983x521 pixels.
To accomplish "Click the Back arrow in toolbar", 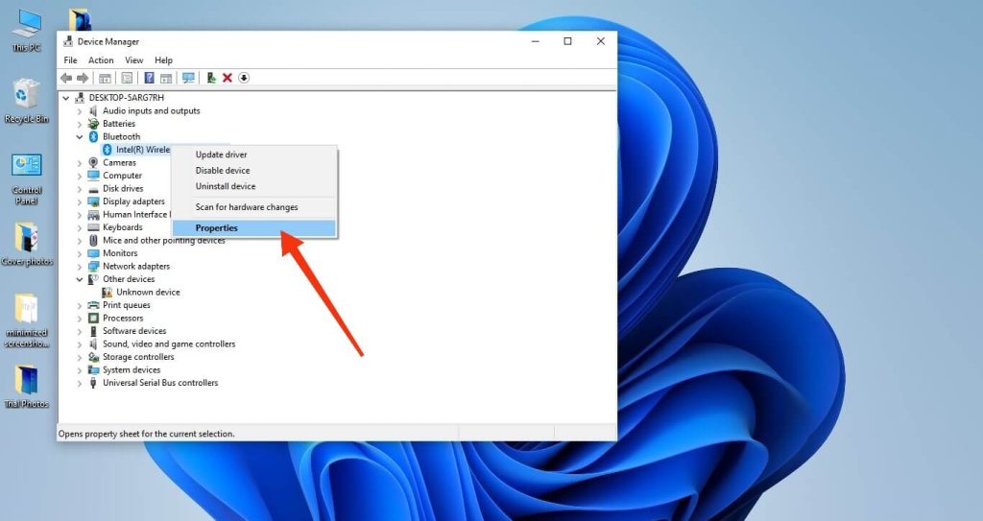I will 66,78.
